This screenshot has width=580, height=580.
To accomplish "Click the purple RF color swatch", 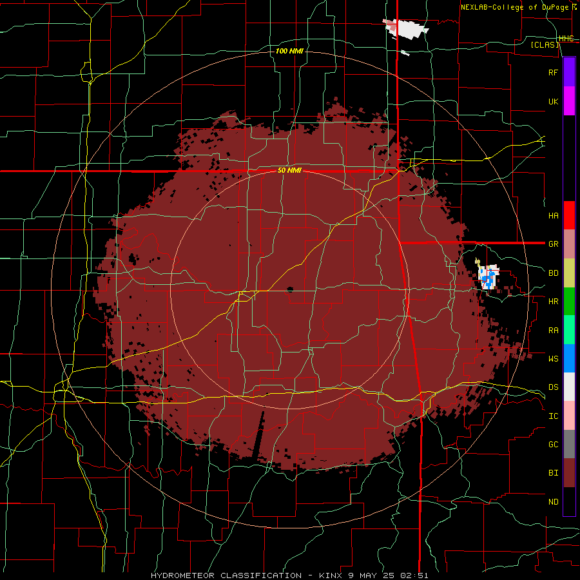I will tap(569, 72).
